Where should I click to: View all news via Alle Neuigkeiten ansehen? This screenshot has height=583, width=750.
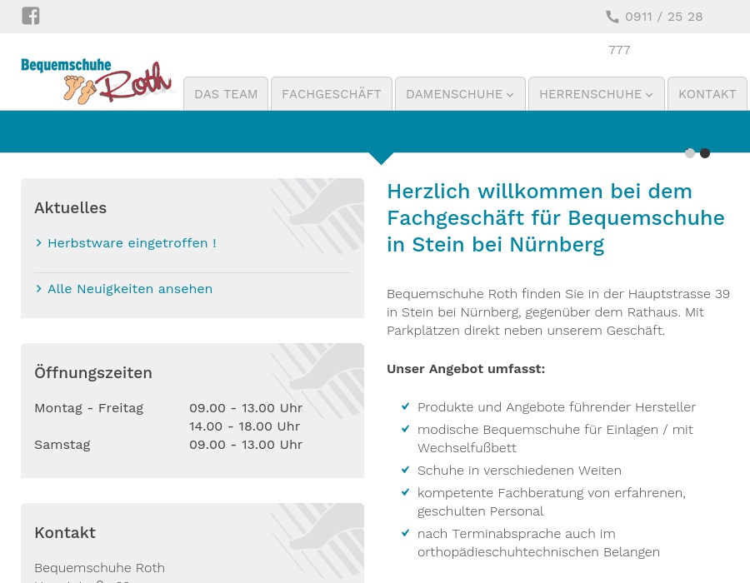tap(130, 289)
